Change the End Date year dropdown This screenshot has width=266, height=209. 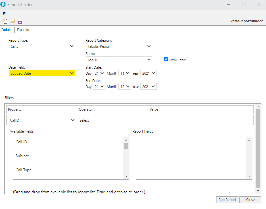tap(148, 87)
